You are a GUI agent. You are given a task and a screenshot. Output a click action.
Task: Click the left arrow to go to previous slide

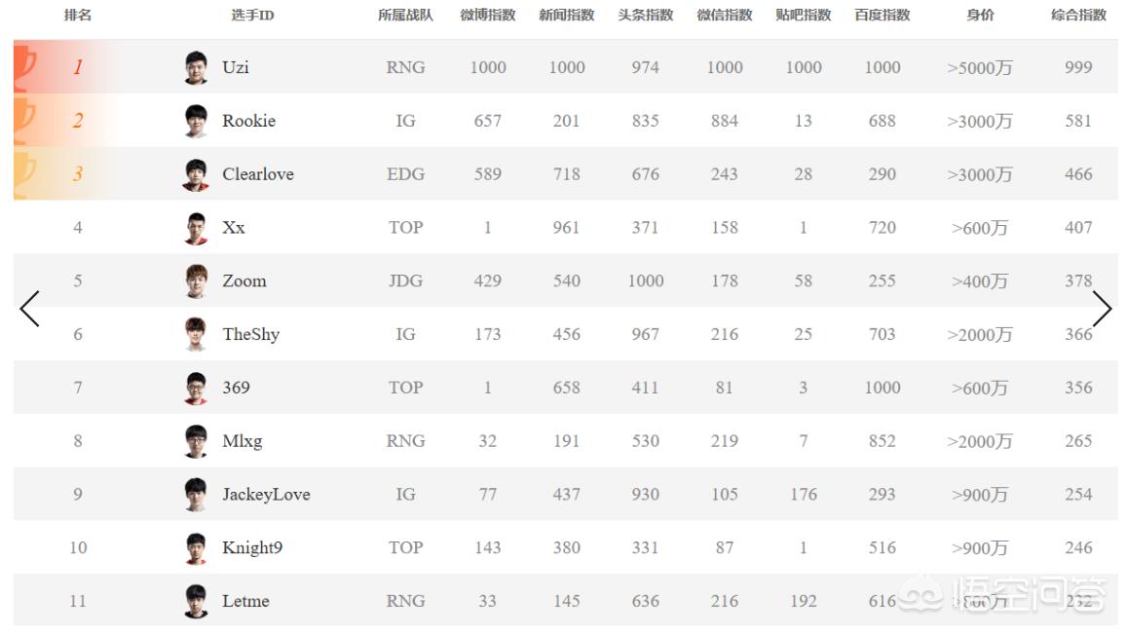click(x=29, y=309)
